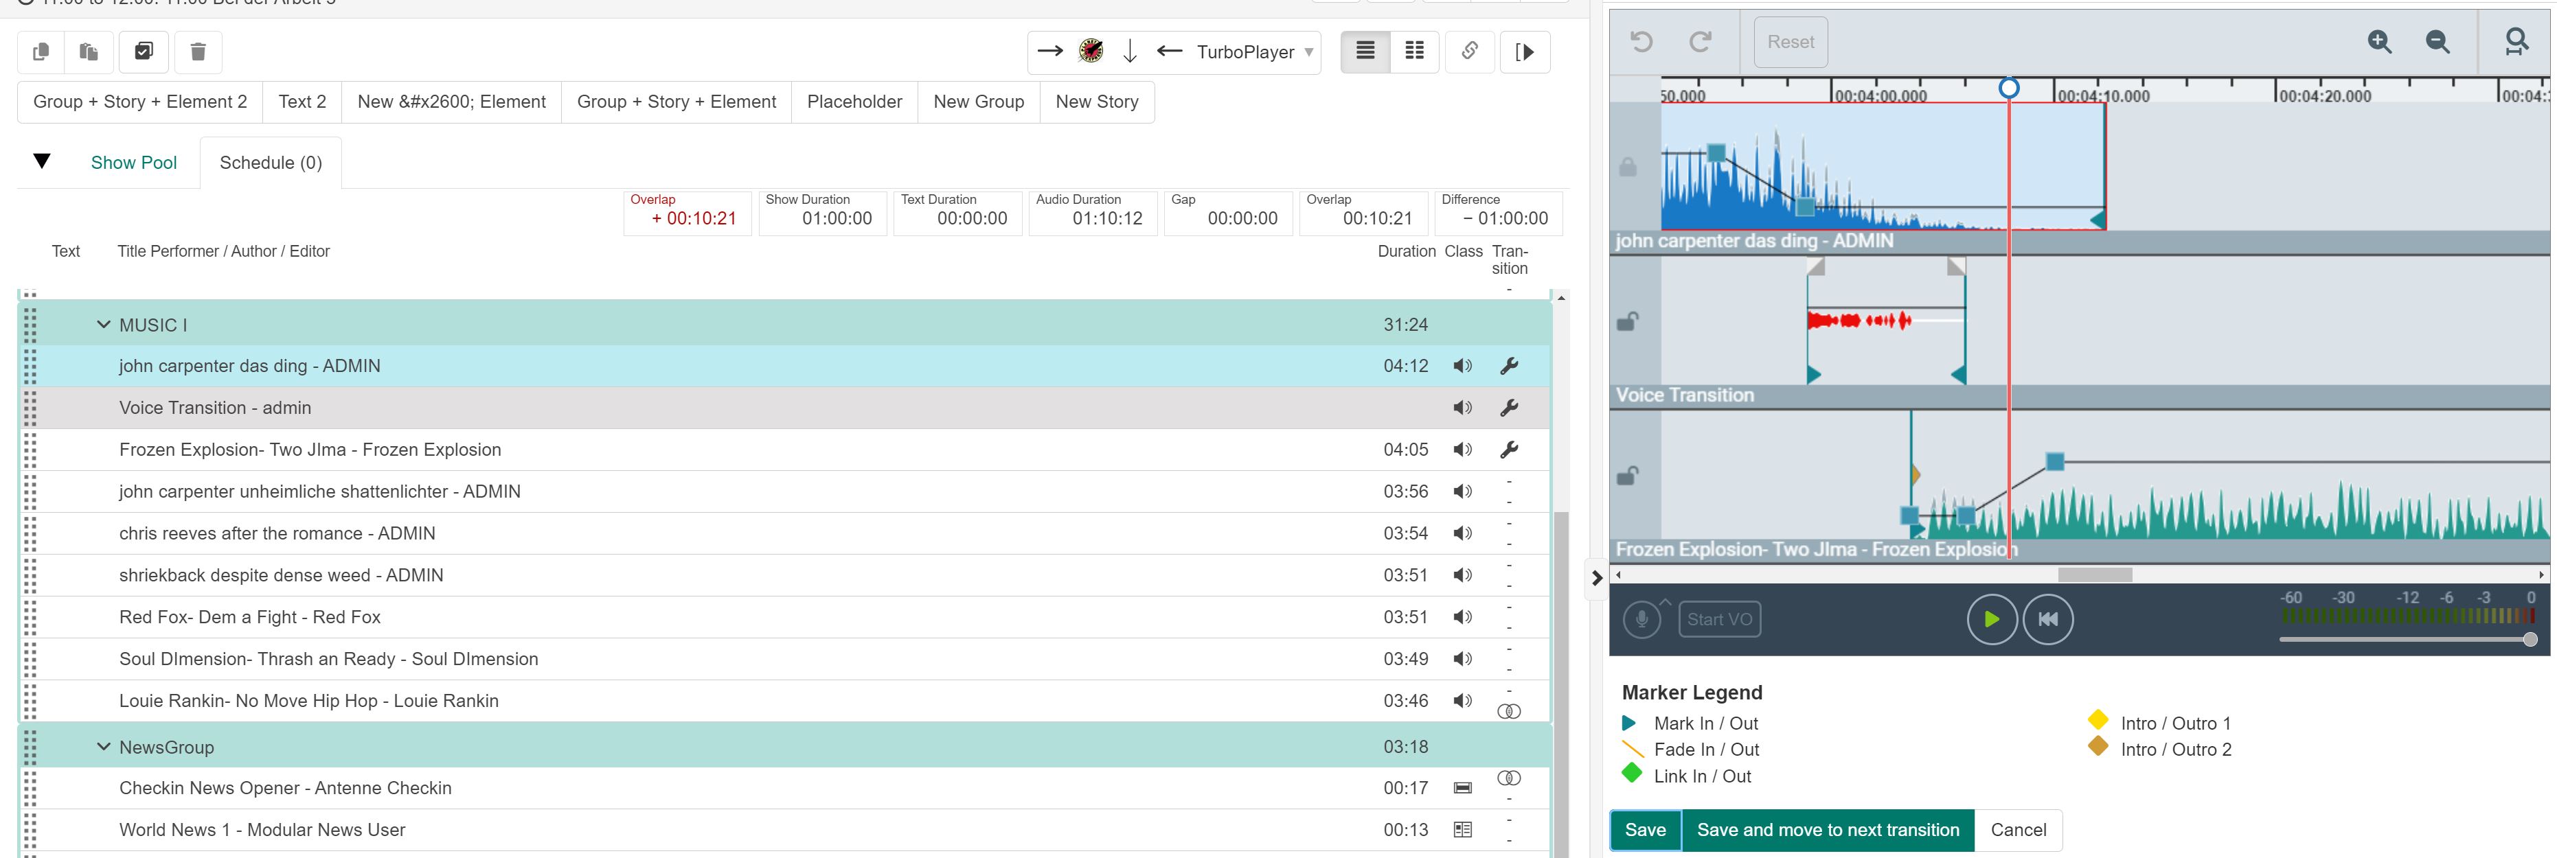Viewport: 2557px width, 858px height.
Task: Click the Save button
Action: [x=1645, y=831]
